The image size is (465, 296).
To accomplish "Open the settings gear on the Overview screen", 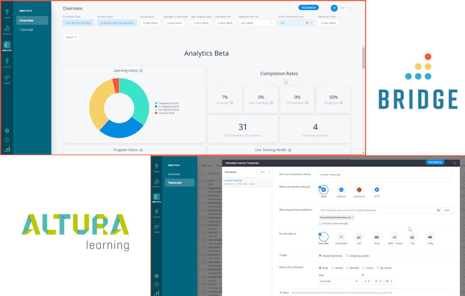I will pos(7,131).
